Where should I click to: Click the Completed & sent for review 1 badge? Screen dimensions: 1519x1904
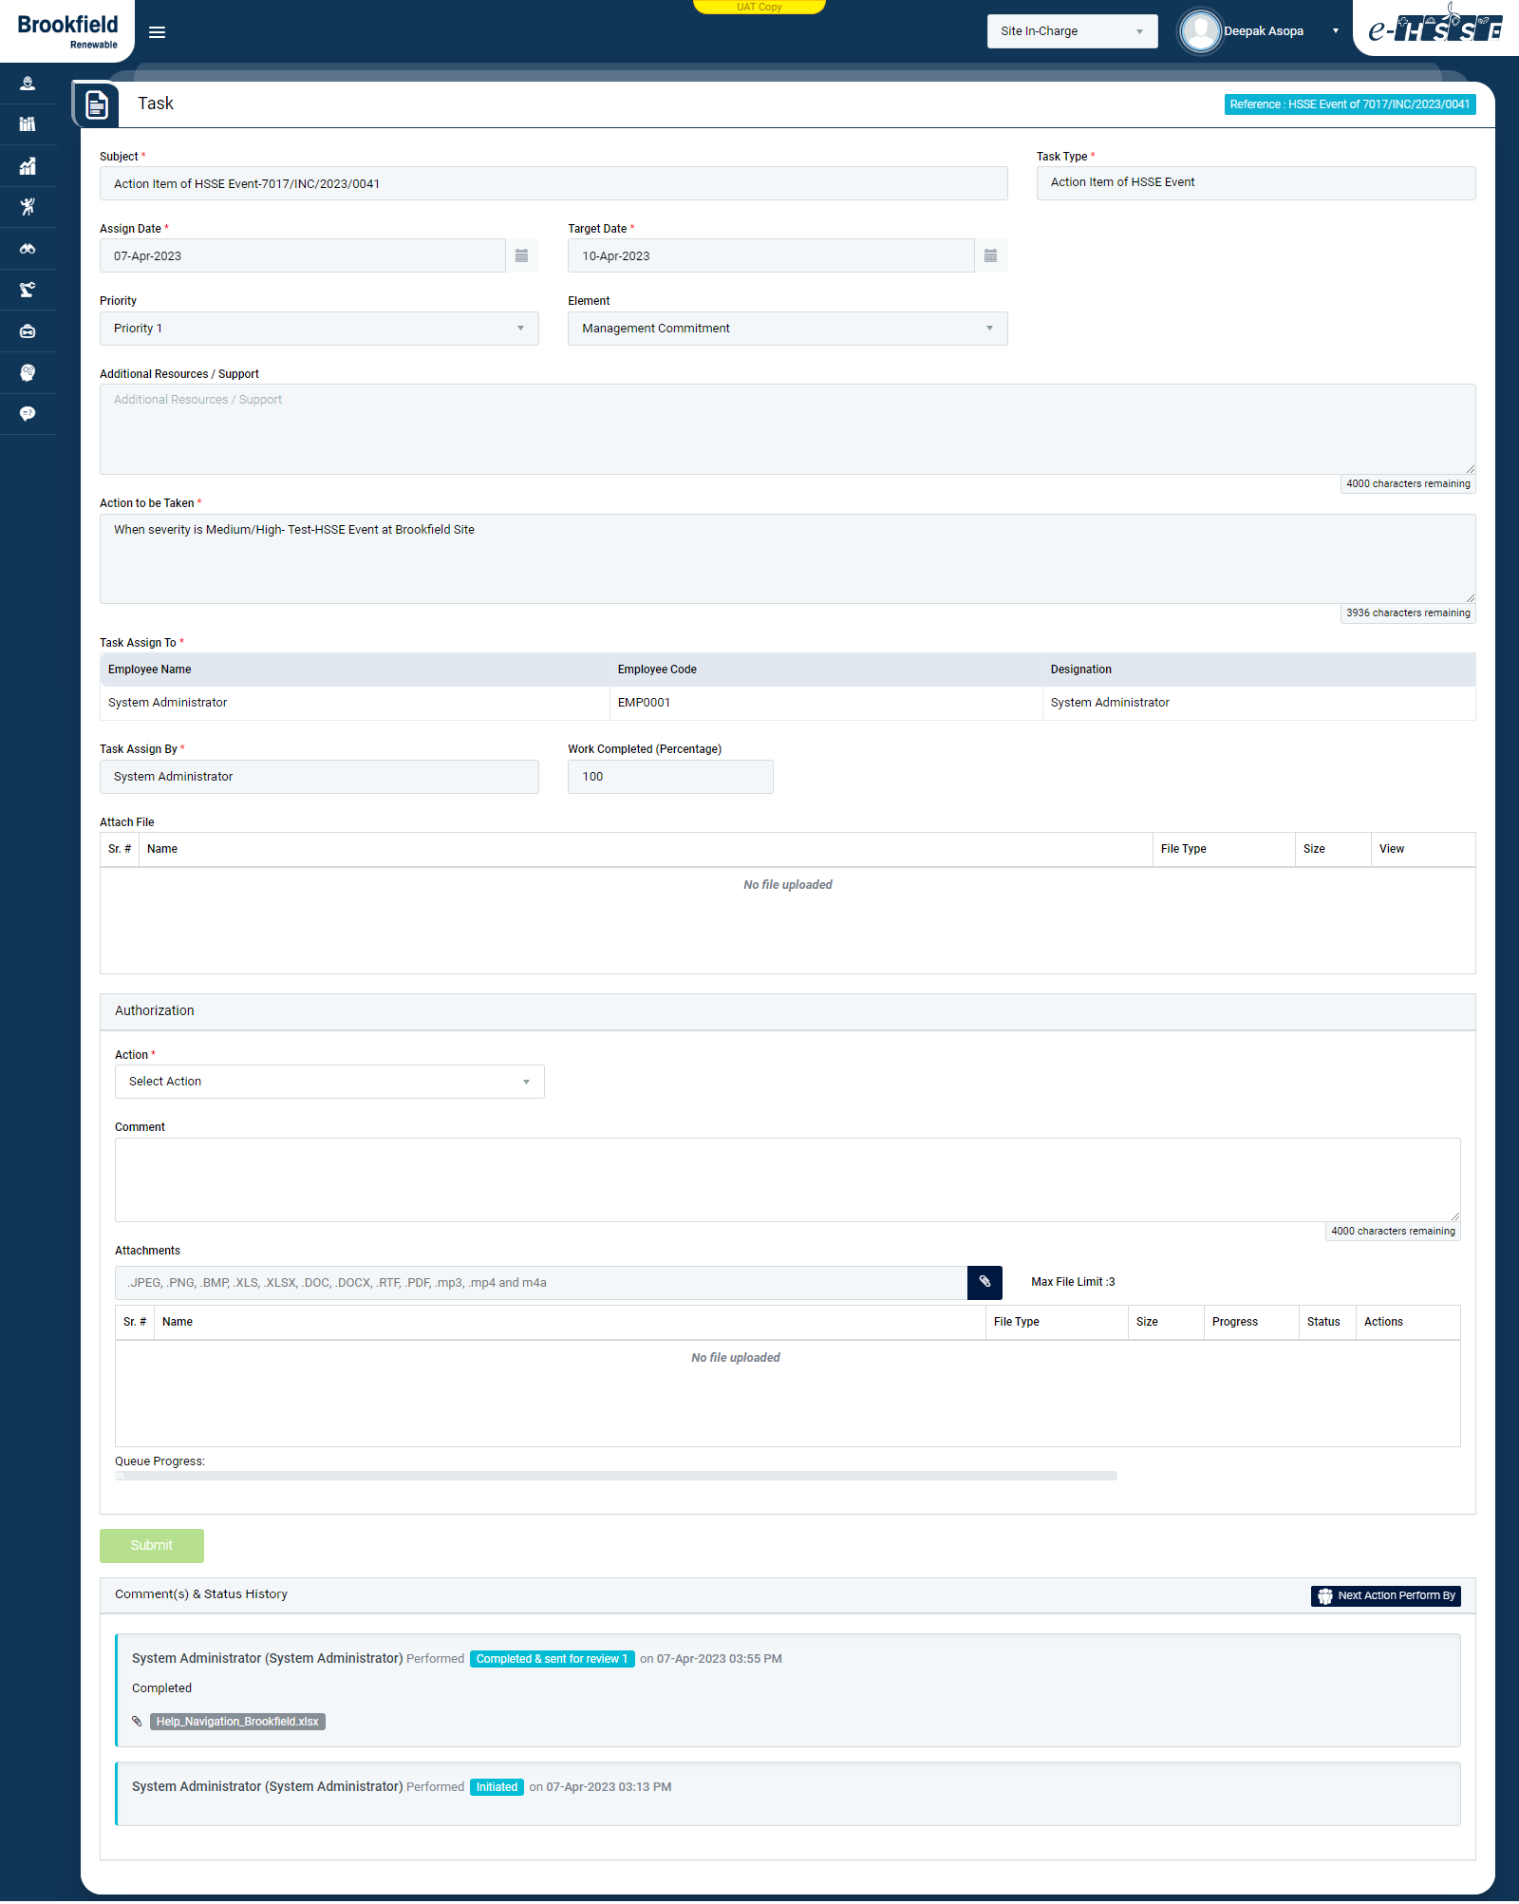point(552,1658)
